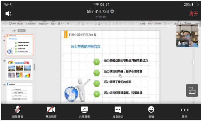This screenshot has width=201, height=121.
Task: Leave the meeting with 离开
Action: pos(194,14)
